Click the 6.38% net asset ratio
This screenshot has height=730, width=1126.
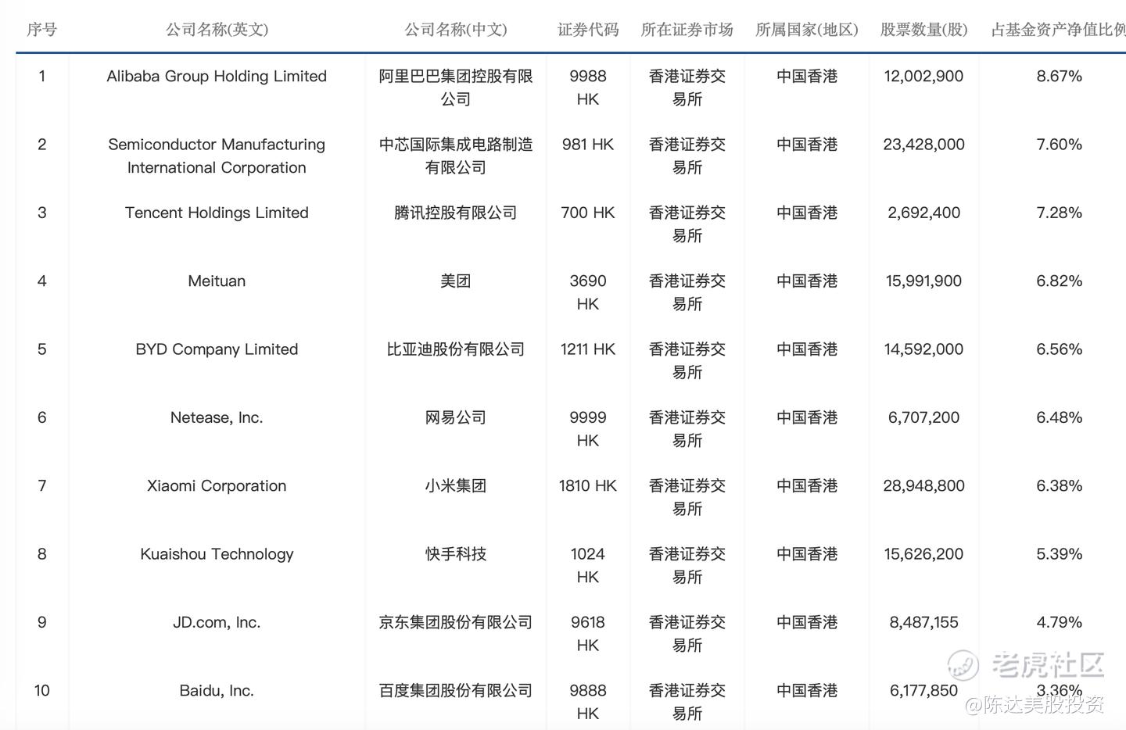click(1060, 485)
